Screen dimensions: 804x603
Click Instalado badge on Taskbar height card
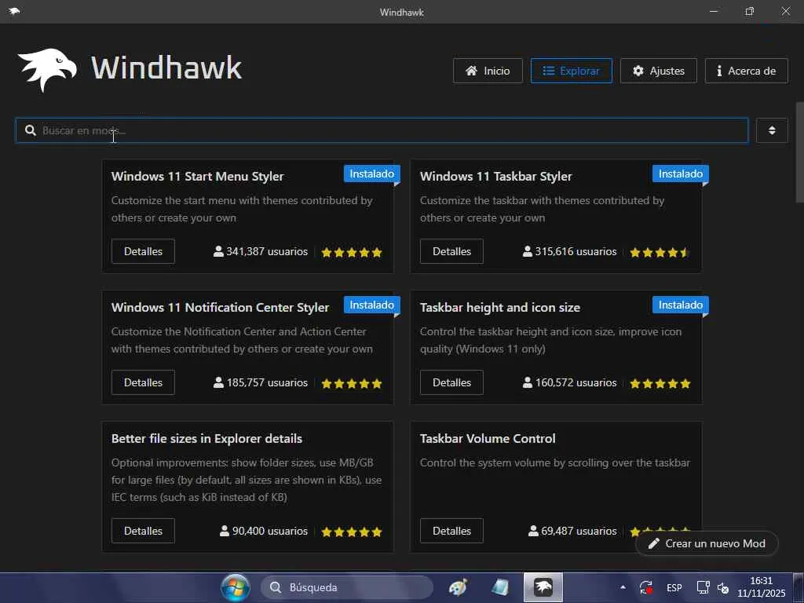pos(681,305)
